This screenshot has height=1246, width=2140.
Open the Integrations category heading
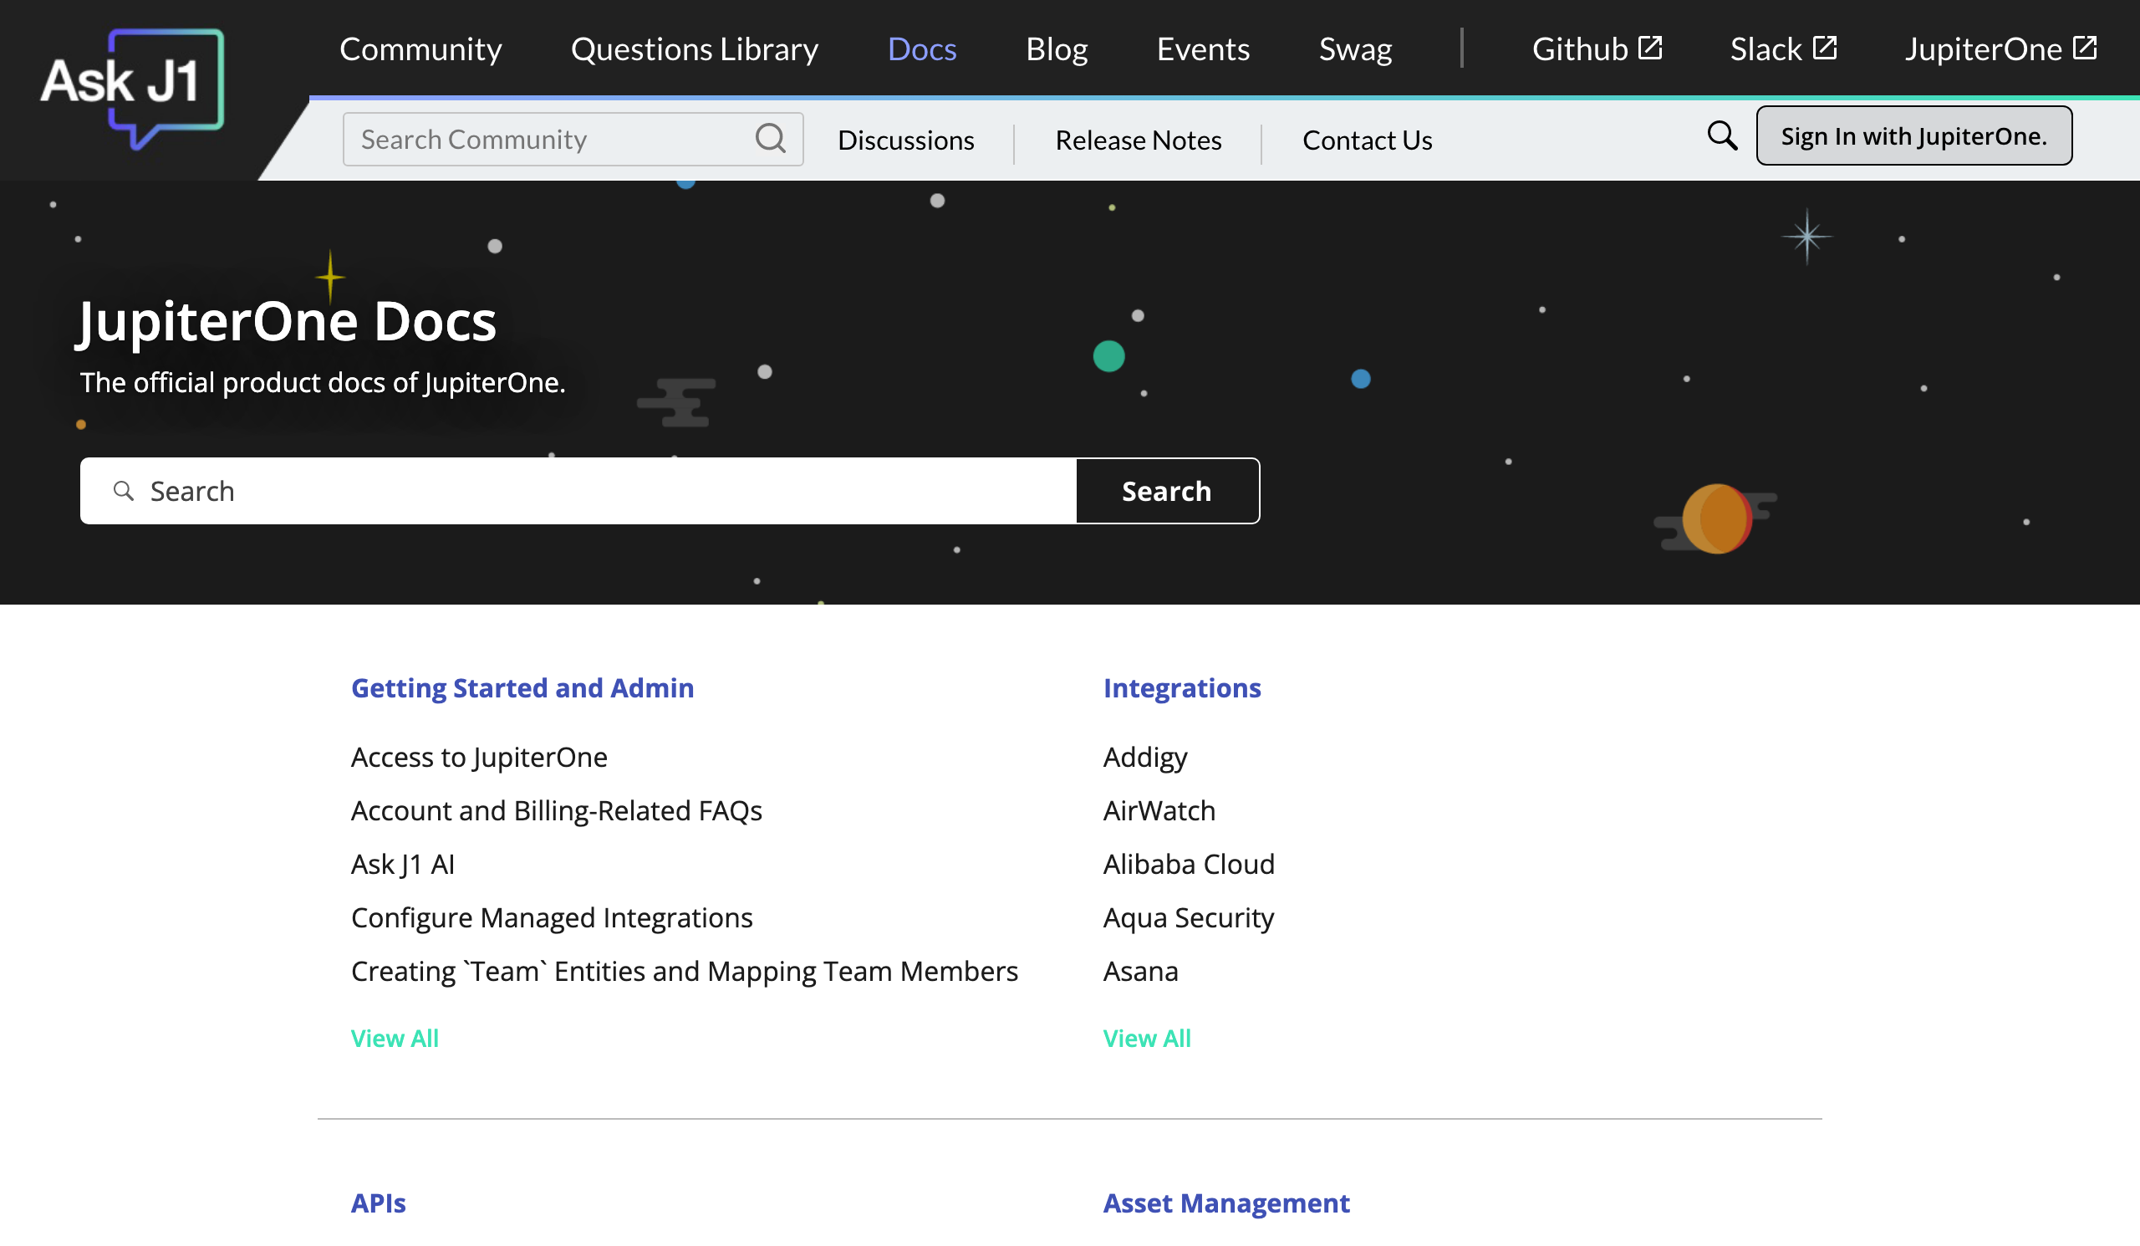(x=1182, y=688)
